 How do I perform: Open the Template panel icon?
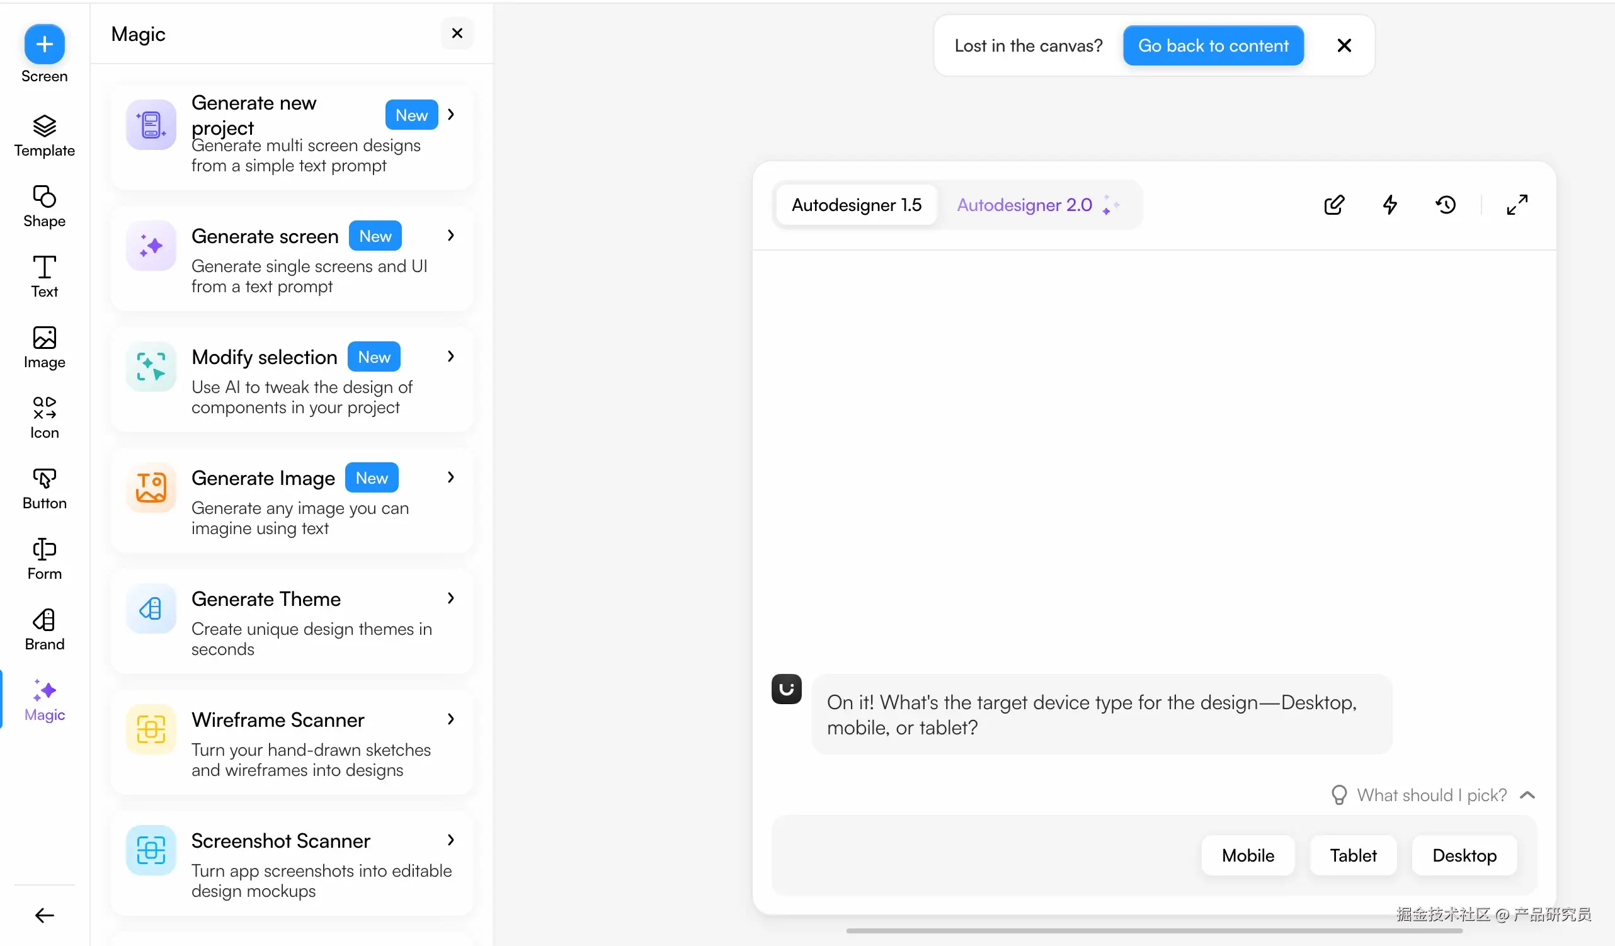(44, 126)
